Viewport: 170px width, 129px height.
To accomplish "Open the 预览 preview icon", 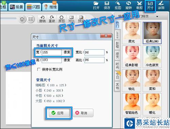I will pos(81,19).
